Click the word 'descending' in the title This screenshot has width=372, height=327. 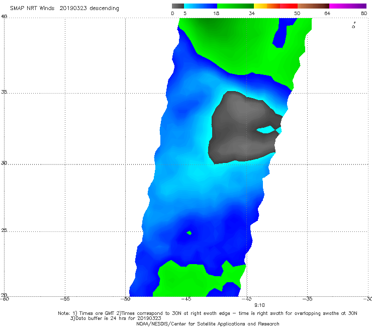pyautogui.click(x=104, y=9)
